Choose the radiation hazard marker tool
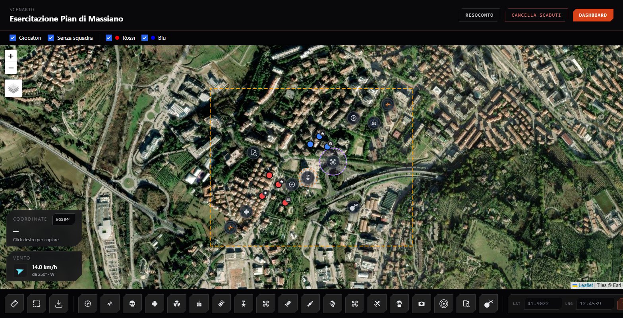Screen dimensions: 623x318 coord(177,304)
